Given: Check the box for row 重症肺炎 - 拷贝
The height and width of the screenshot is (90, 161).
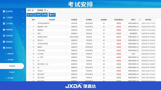Looking at the screenshot, I should 28,27.
